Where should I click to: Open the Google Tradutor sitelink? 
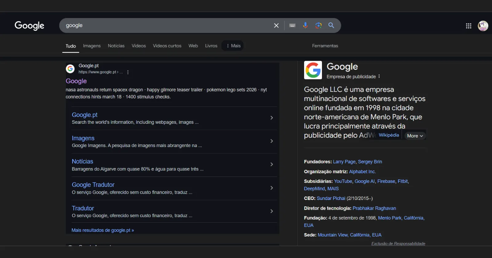93,185
